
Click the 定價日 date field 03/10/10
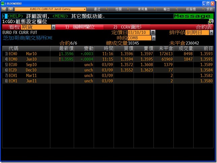tap(138, 33)
